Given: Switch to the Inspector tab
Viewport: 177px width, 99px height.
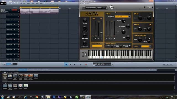Looking at the screenshot, I should [46, 70].
